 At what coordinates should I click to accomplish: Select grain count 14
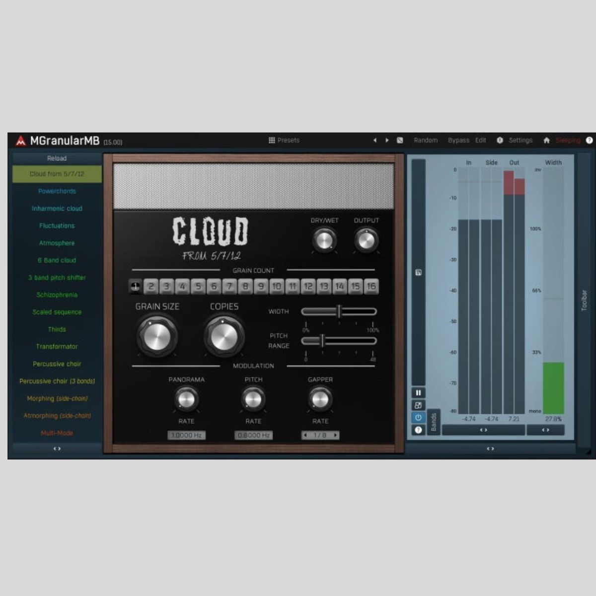(340, 286)
